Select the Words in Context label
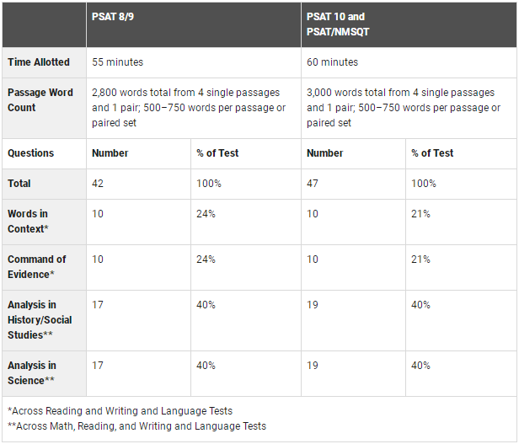Screen dimensions: 519x444 (x=28, y=222)
